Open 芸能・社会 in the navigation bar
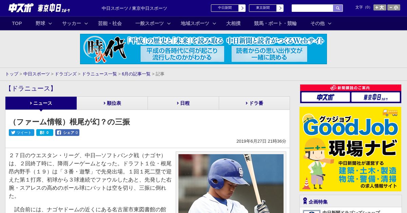407x213 pixels. point(110,23)
